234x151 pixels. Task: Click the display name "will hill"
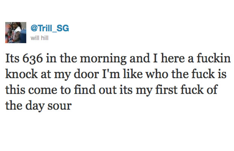pos(40,38)
